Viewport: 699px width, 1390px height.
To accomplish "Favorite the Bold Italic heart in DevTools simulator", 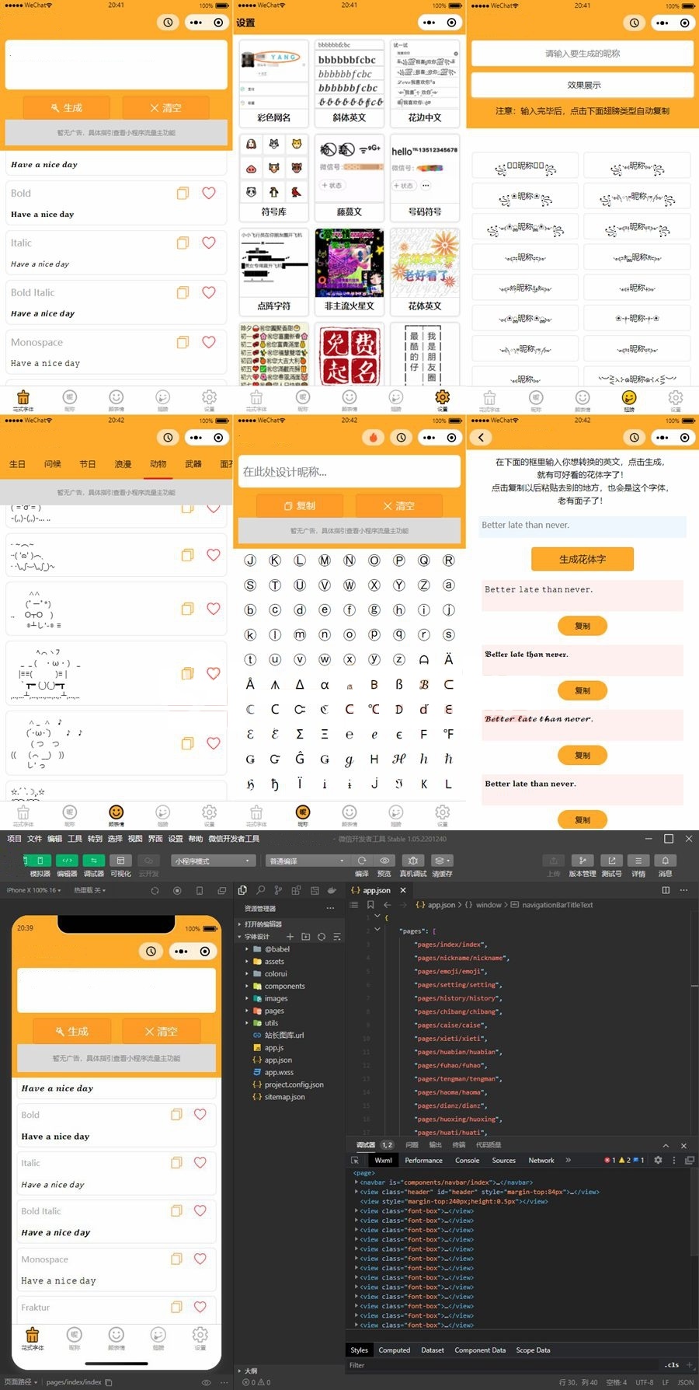I will 200,1210.
